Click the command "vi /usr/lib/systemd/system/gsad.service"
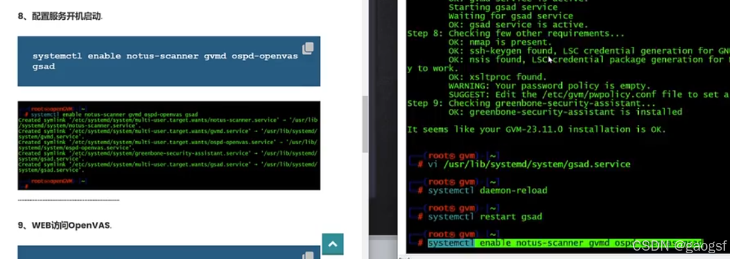The image size is (730, 259). pos(529,164)
